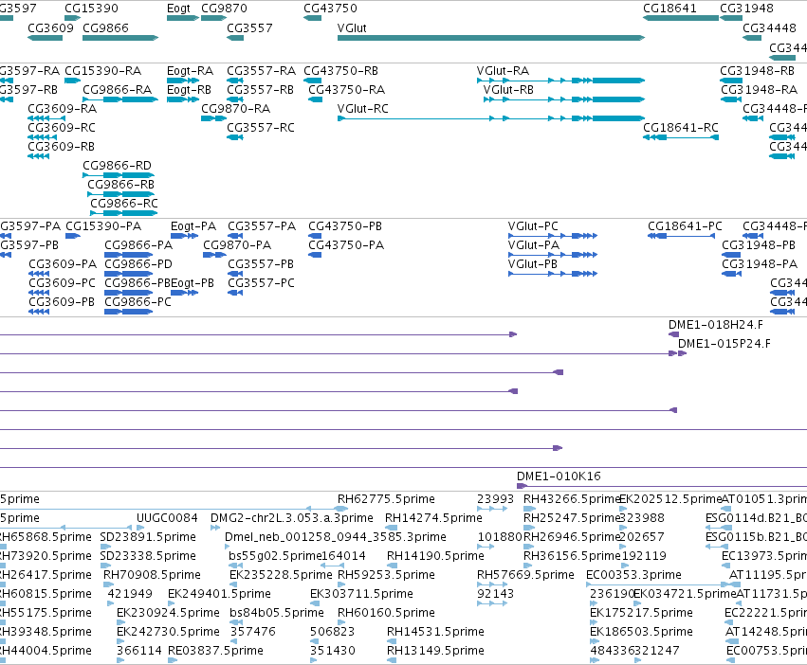Open the DME1-010K16 BAC clone
The image size is (807, 665).
[x=662, y=486]
